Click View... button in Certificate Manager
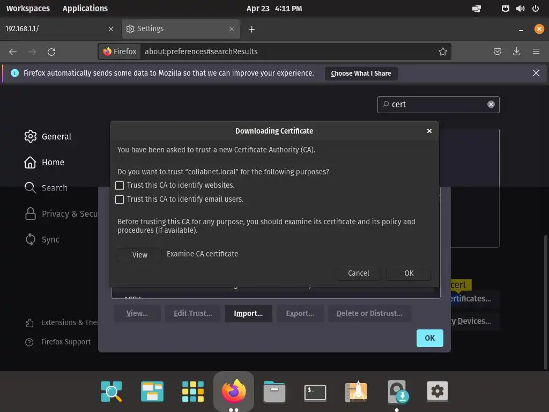The image size is (549, 412). pos(137,313)
